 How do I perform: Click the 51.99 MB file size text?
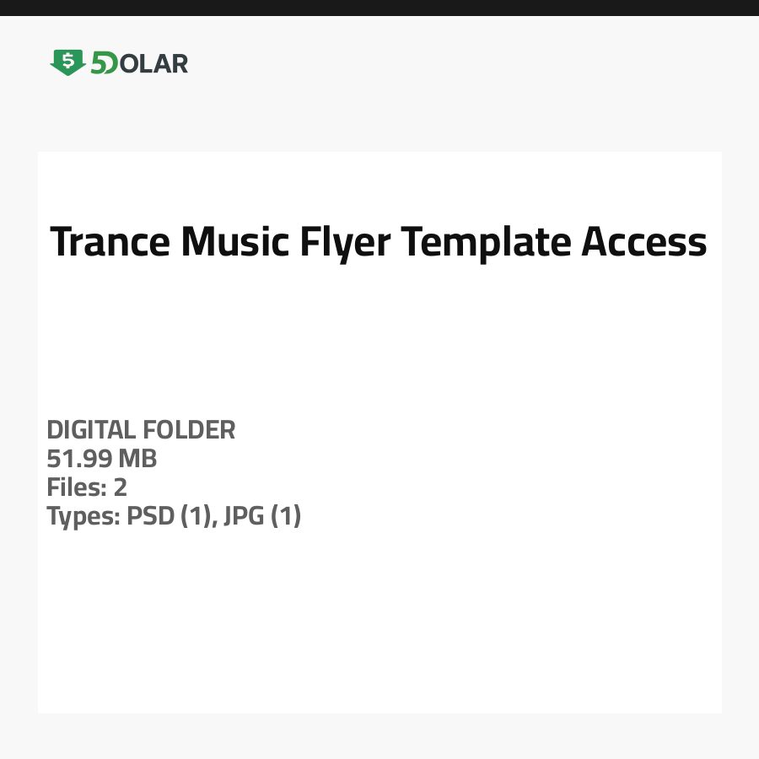(x=101, y=459)
